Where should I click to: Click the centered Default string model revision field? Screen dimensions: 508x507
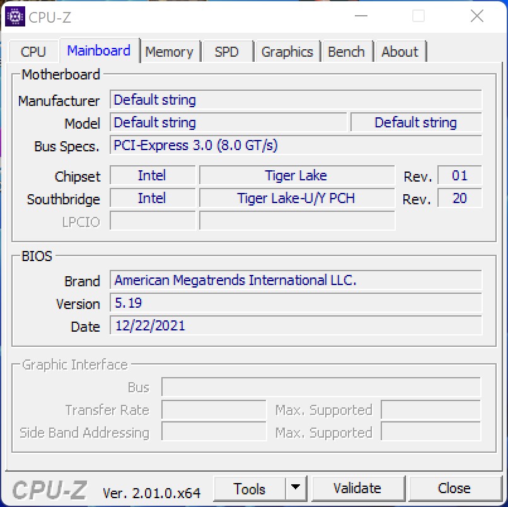pyautogui.click(x=416, y=122)
